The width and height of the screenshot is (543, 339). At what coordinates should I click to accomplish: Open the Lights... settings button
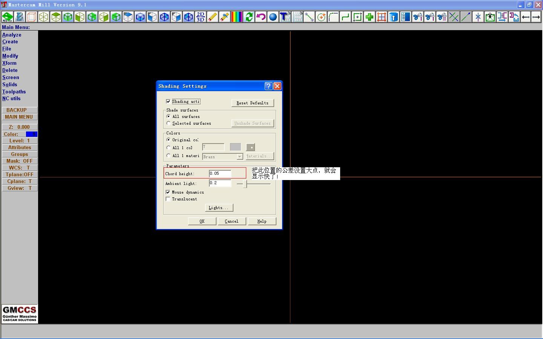click(x=219, y=208)
